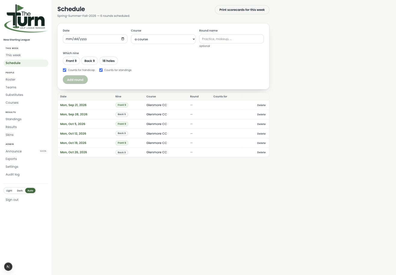396x275 pixels.
Task: Click the Round name input field
Action: (x=231, y=39)
